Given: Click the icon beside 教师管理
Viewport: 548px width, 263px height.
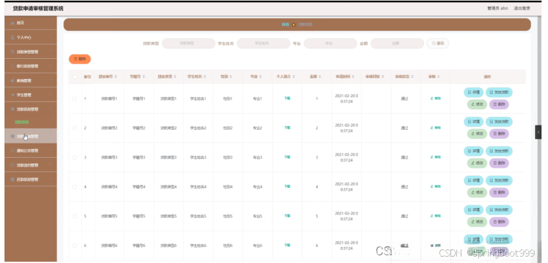Looking at the screenshot, I should 12,80.
